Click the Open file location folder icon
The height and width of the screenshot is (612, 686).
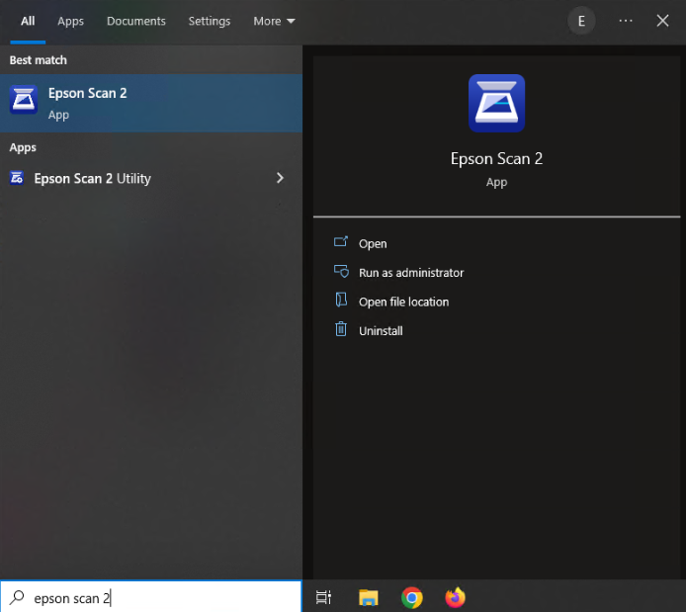(x=341, y=301)
